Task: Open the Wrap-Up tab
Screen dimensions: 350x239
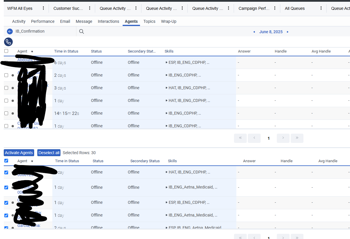Action: click(x=169, y=21)
